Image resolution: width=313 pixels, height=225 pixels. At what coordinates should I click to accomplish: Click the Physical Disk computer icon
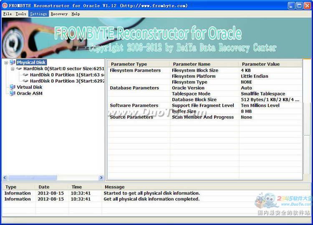coord(13,62)
